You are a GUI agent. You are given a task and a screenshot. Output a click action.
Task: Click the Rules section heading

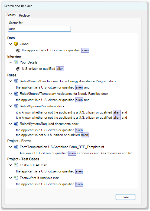12,75
